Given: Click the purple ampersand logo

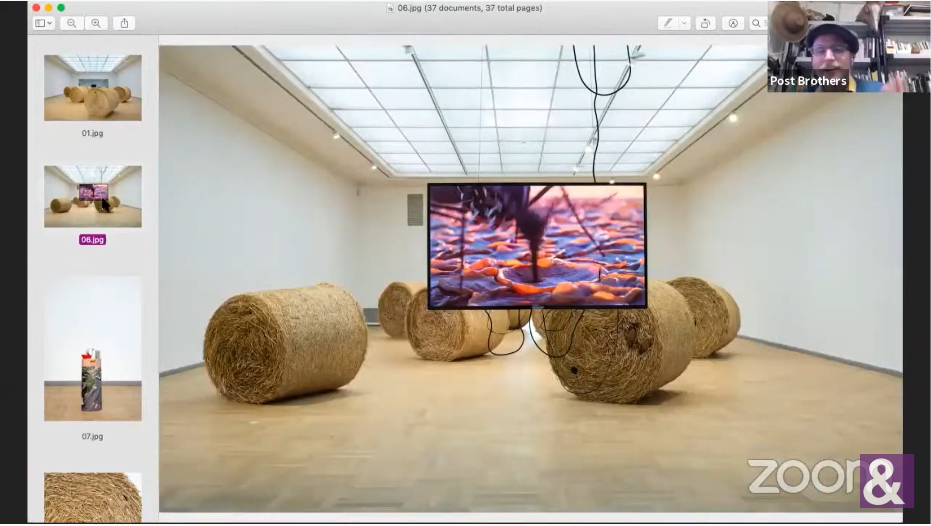Looking at the screenshot, I should pyautogui.click(x=886, y=480).
